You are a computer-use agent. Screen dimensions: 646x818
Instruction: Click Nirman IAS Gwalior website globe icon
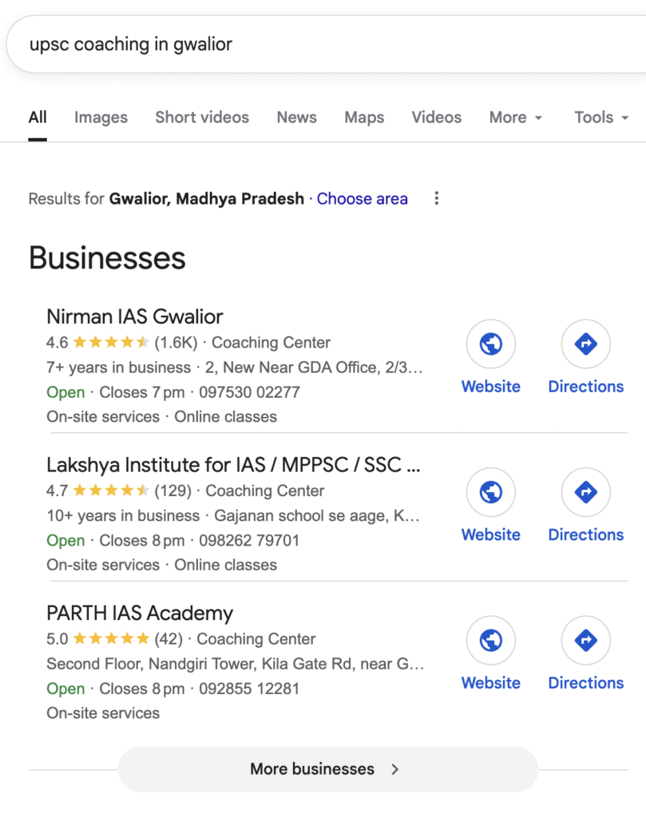coord(490,344)
